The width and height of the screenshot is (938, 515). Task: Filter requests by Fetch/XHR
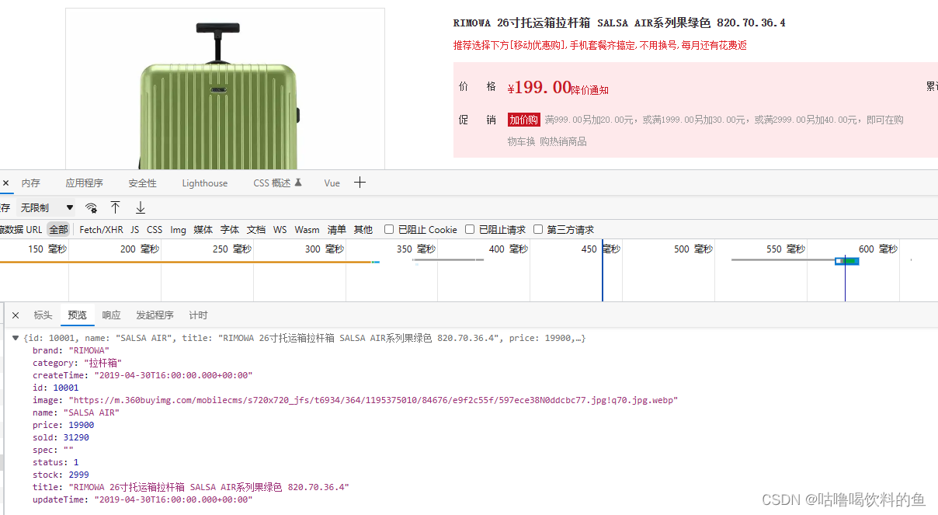101,229
